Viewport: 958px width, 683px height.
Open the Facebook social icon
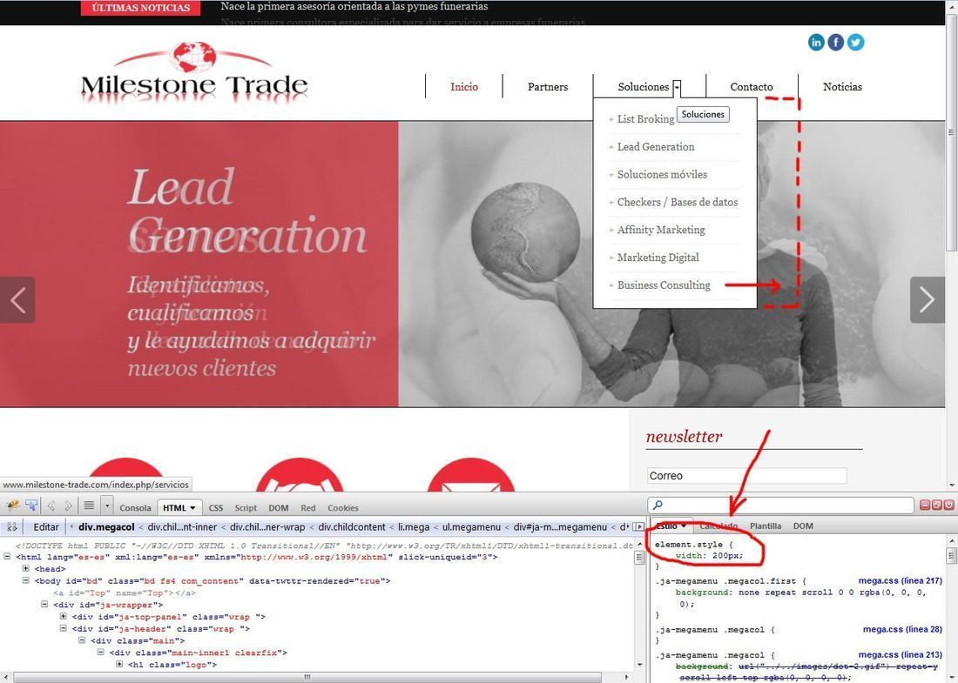(836, 42)
